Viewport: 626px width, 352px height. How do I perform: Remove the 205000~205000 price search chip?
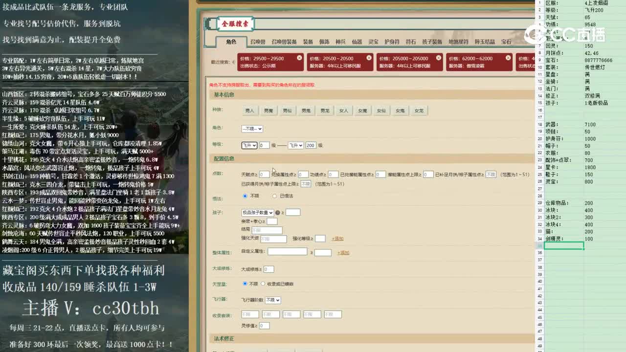coord(438,57)
